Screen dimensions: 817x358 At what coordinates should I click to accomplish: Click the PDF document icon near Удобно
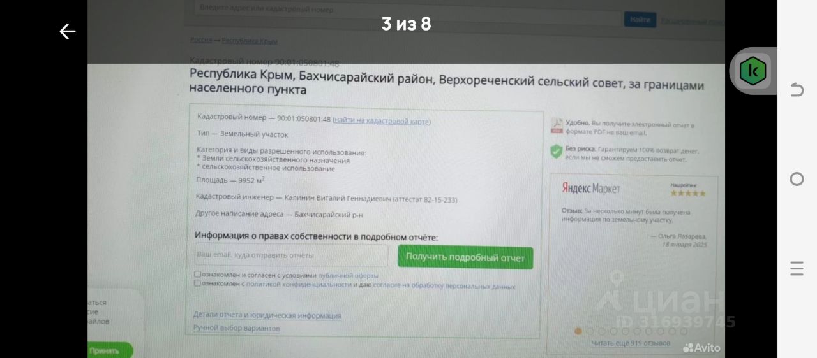(557, 125)
